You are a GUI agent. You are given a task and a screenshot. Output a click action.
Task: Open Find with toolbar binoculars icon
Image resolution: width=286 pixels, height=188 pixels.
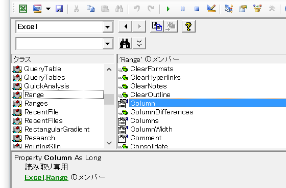120,9
